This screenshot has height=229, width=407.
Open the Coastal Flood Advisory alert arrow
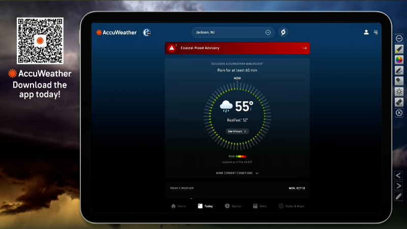pos(305,48)
